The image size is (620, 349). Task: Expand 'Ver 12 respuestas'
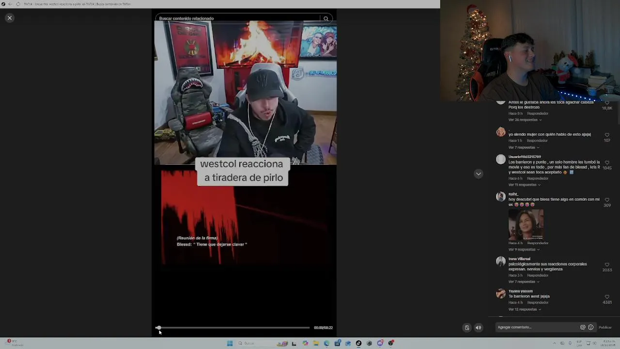[525, 309]
